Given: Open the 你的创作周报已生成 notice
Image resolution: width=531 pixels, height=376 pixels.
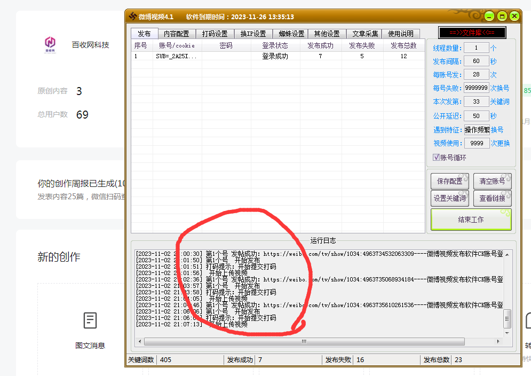Looking at the screenshot, I should coord(81,183).
